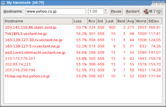Select the ae0.core1.otemachi.vectant.ne.jp hop
The height and width of the screenshot is (107, 166).
[x=83, y=52]
